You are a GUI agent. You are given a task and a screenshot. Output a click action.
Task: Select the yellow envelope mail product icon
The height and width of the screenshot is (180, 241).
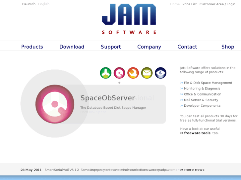coord(147,73)
